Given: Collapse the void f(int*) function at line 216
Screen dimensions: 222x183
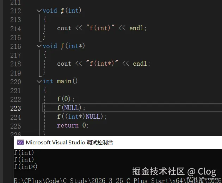Looking at the screenshot, I should click(x=39, y=46).
